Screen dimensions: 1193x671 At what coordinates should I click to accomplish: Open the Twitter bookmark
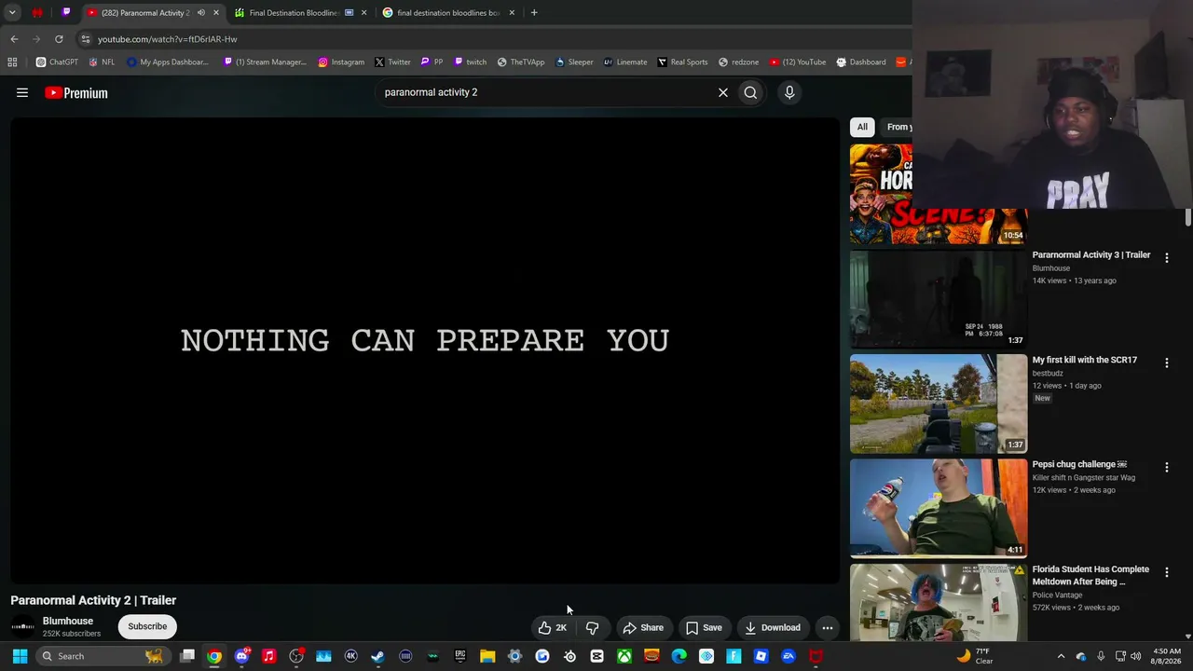392,62
